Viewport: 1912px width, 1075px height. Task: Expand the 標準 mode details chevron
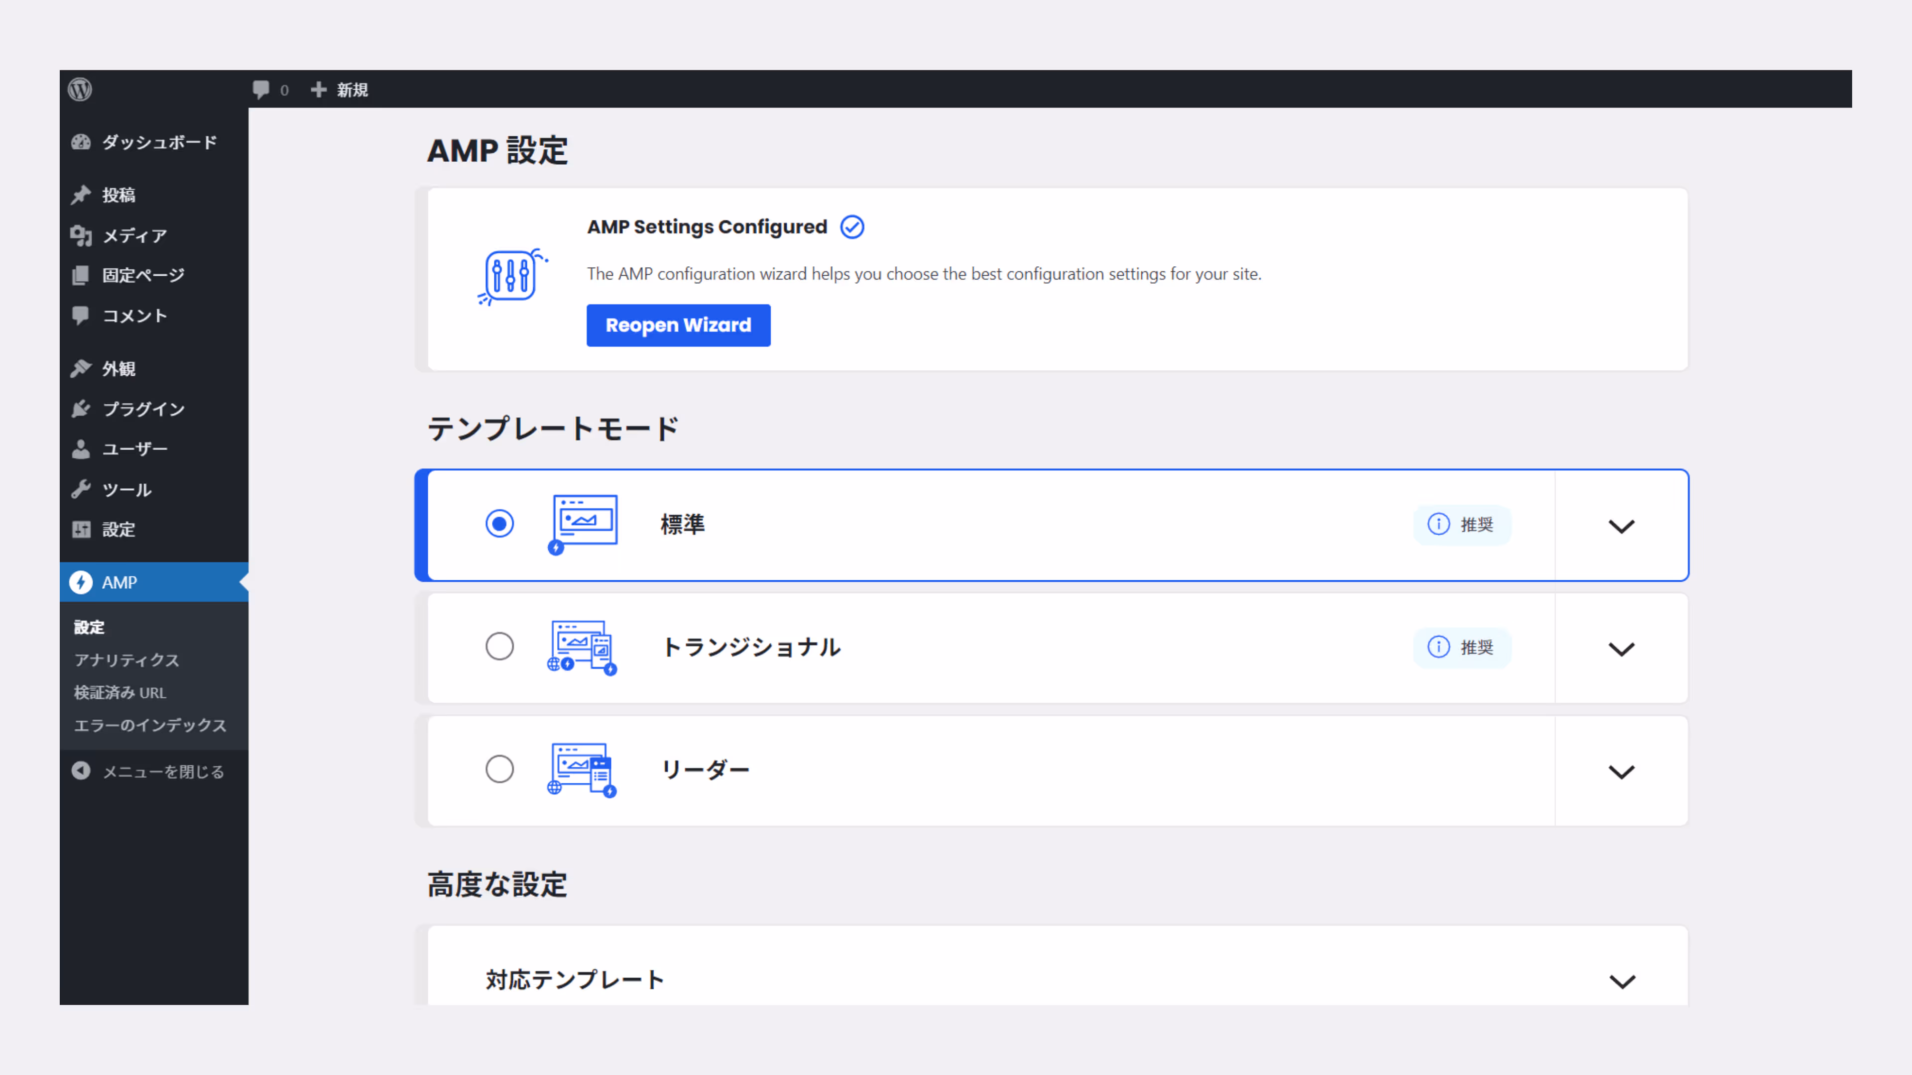click(1621, 526)
